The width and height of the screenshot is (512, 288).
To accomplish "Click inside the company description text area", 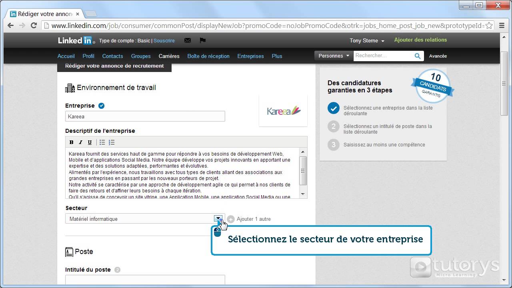I will pyautogui.click(x=182, y=173).
